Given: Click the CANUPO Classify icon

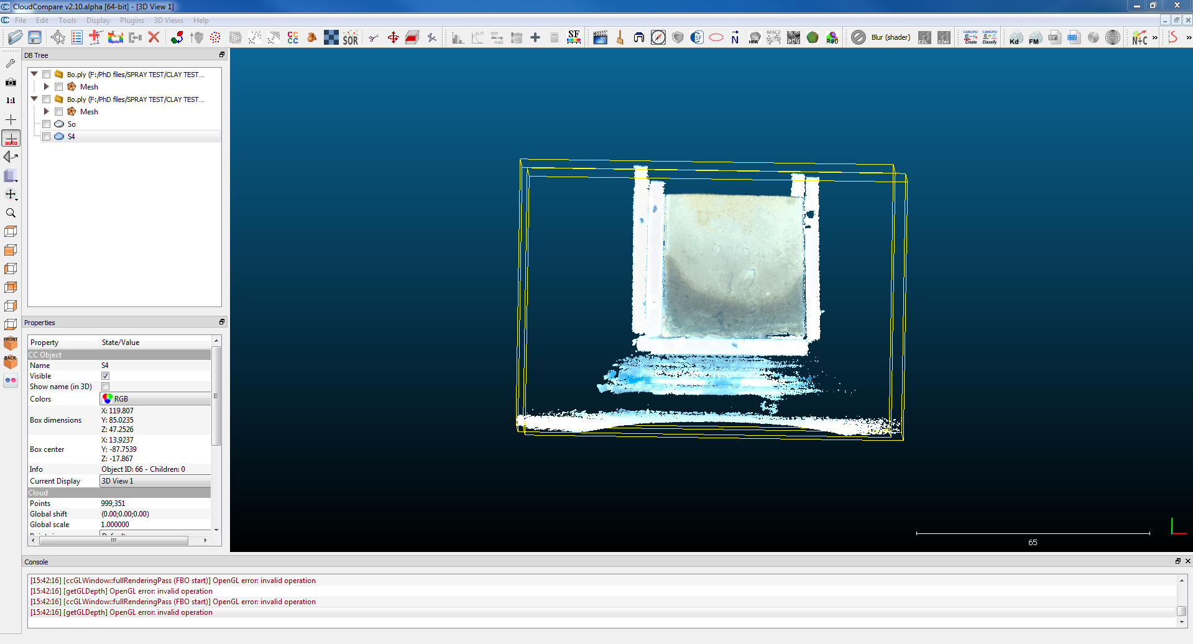Looking at the screenshot, I should (x=990, y=37).
